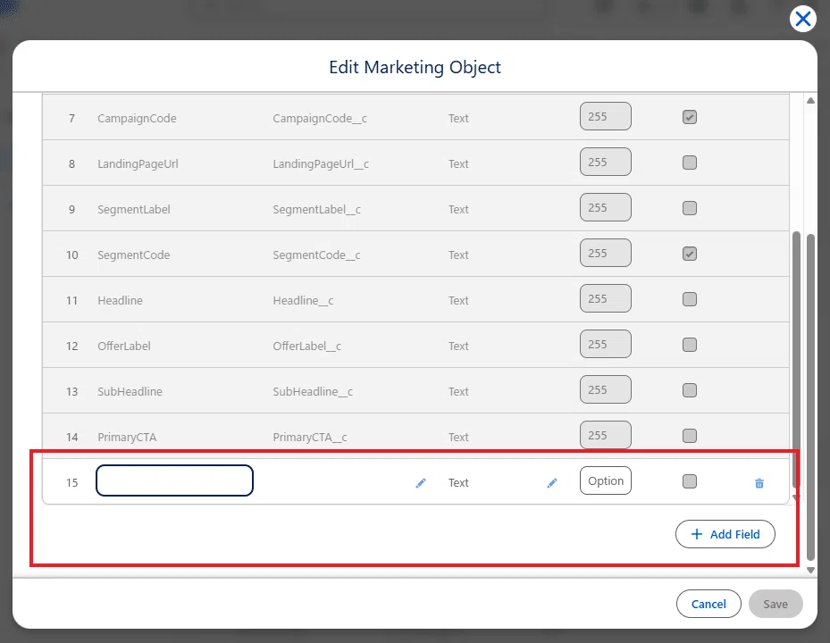The image size is (830, 643).
Task: Click the scrollbar up arrow
Action: click(x=810, y=101)
